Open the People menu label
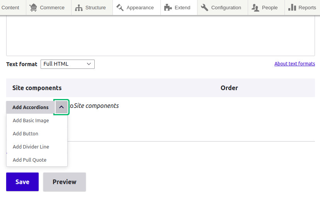The height and width of the screenshot is (205, 320). pyautogui.click(x=270, y=8)
